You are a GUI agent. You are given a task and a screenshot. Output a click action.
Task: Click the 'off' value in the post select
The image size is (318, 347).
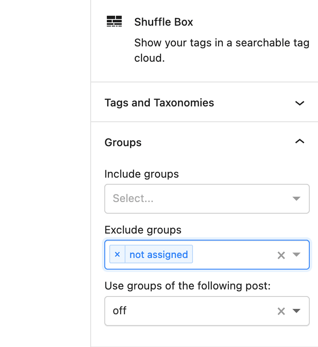[x=120, y=311]
